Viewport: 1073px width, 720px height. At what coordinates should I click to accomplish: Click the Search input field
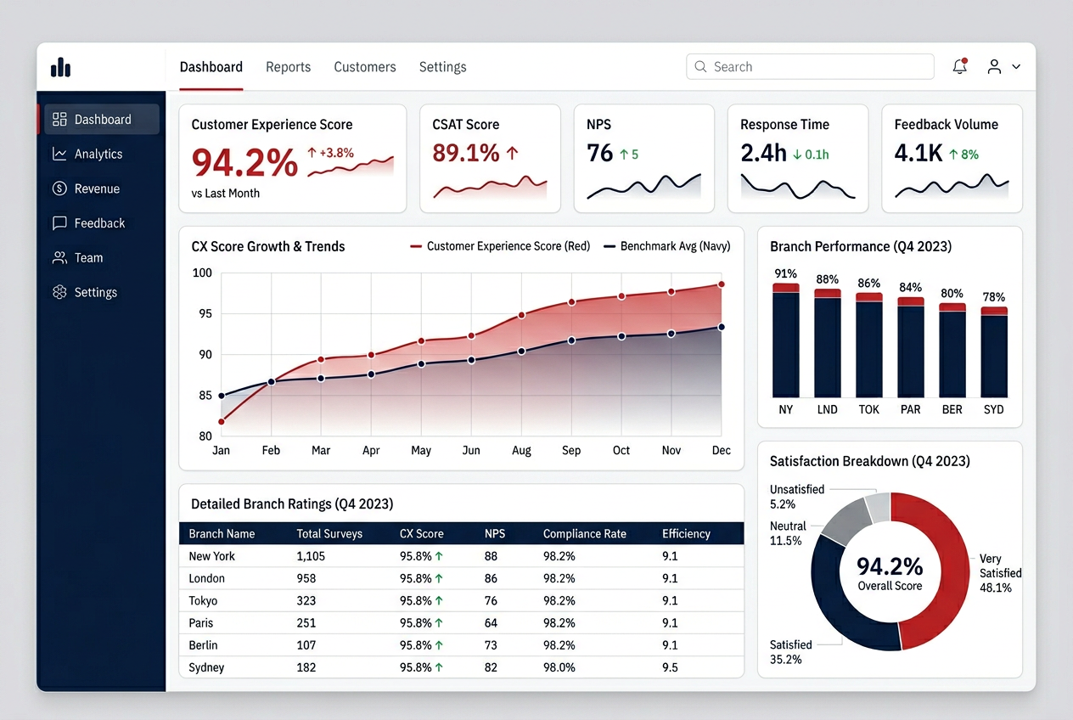click(x=810, y=66)
